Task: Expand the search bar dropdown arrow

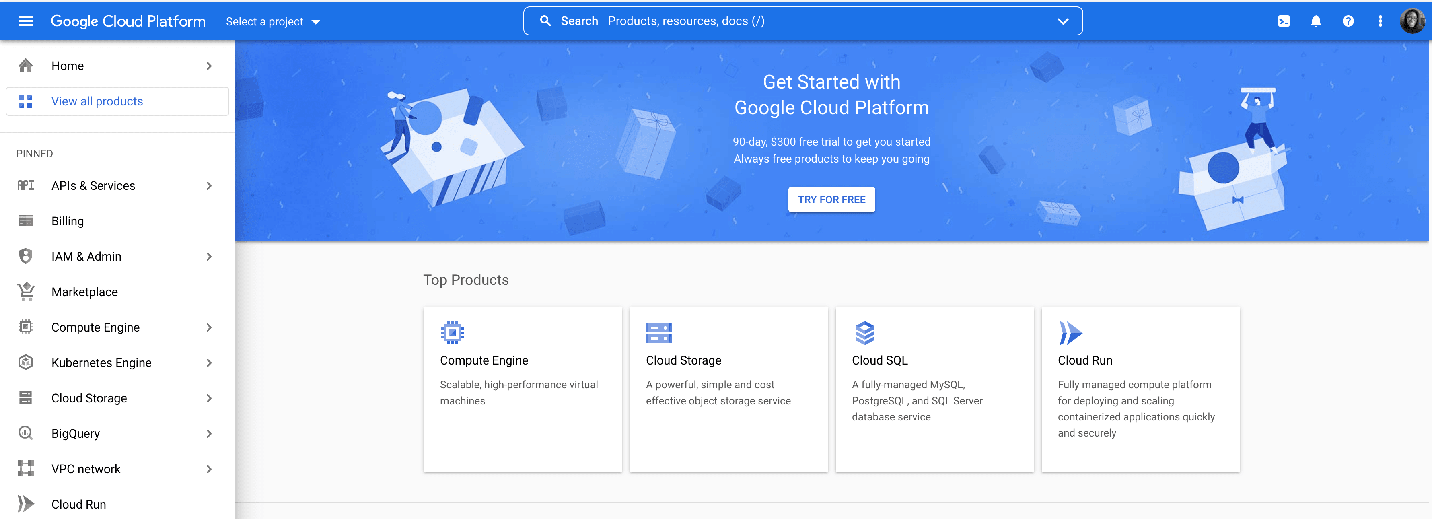Action: (1063, 21)
